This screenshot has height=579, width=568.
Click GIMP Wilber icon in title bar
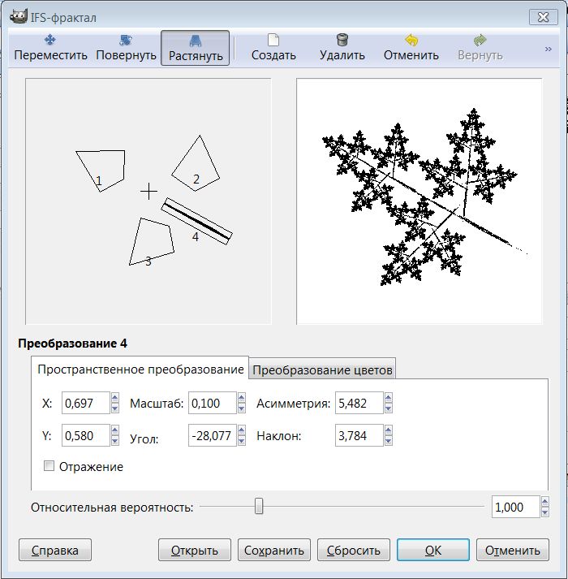pos(19,16)
